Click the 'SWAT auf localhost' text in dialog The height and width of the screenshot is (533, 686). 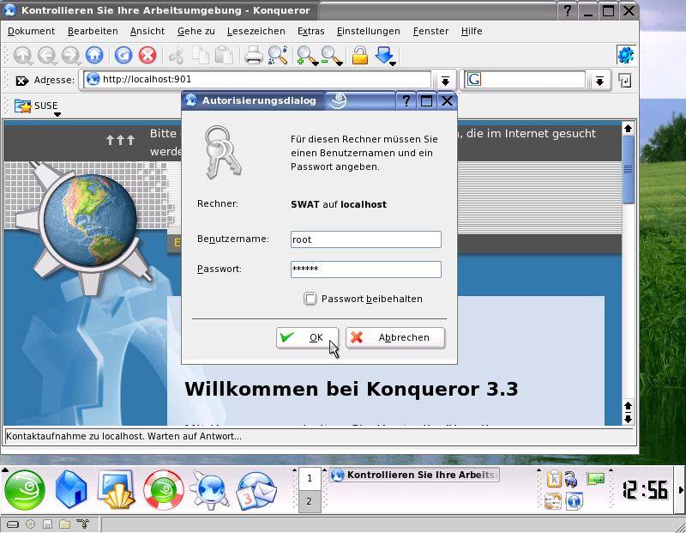(339, 204)
